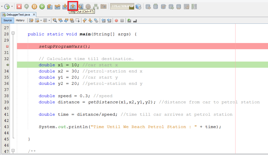Start macro recording with red circle

pos(116,20)
